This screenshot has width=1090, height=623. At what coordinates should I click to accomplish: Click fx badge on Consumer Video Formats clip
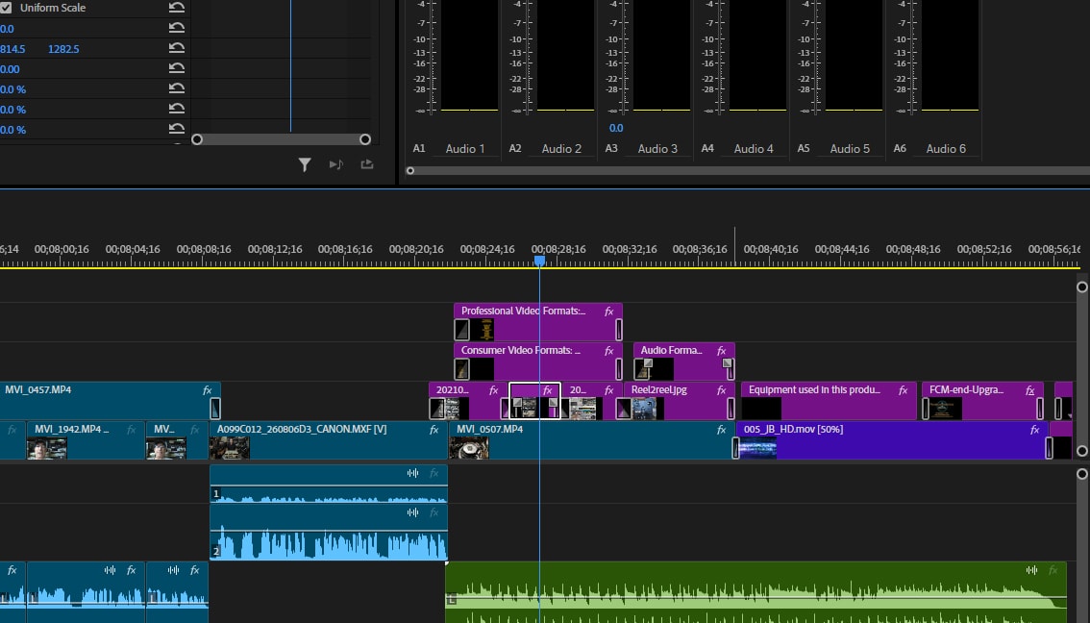pos(609,350)
